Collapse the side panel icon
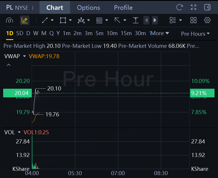 click(x=207, y=7)
